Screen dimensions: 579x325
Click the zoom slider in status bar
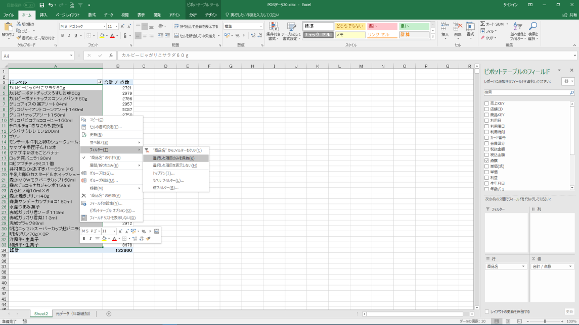click(545, 321)
